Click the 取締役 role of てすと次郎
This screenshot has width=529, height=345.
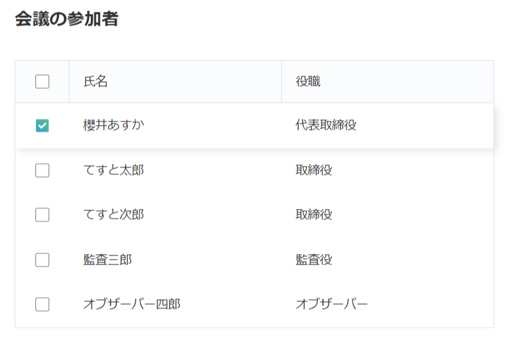point(314,215)
